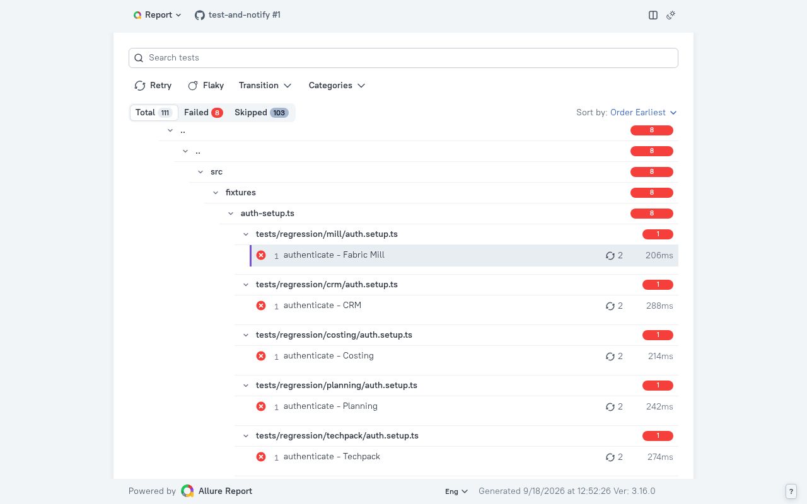The image size is (807, 504).
Task: Click the search magnifier icon
Action: (139, 58)
